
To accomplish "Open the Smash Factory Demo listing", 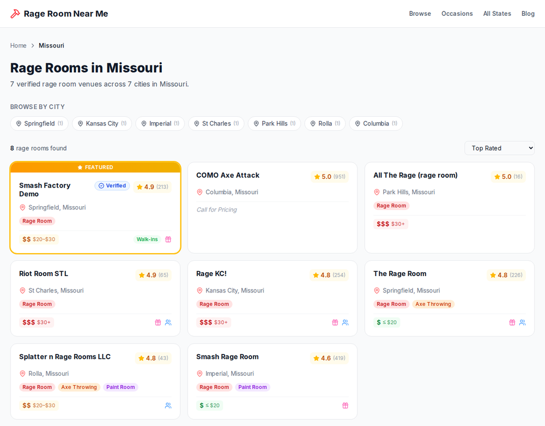I will coord(45,189).
